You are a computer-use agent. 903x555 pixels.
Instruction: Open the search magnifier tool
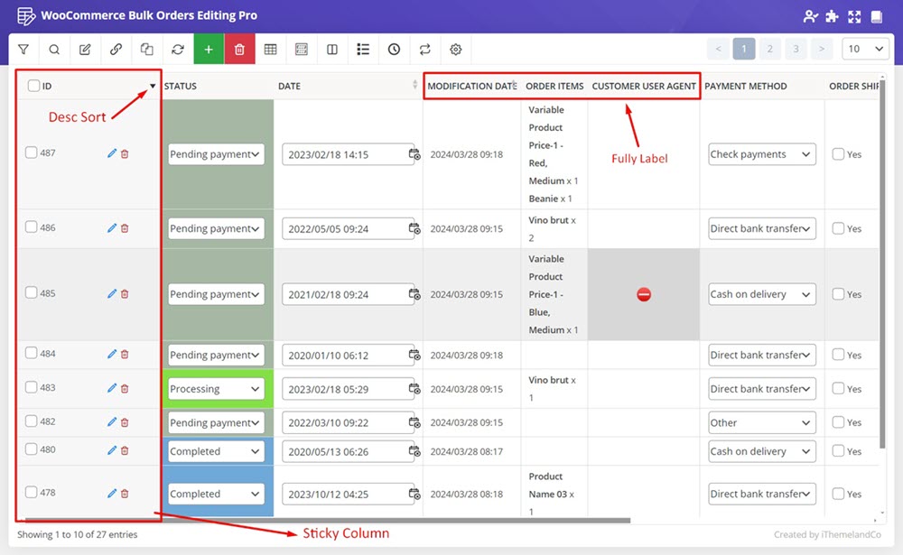click(54, 50)
